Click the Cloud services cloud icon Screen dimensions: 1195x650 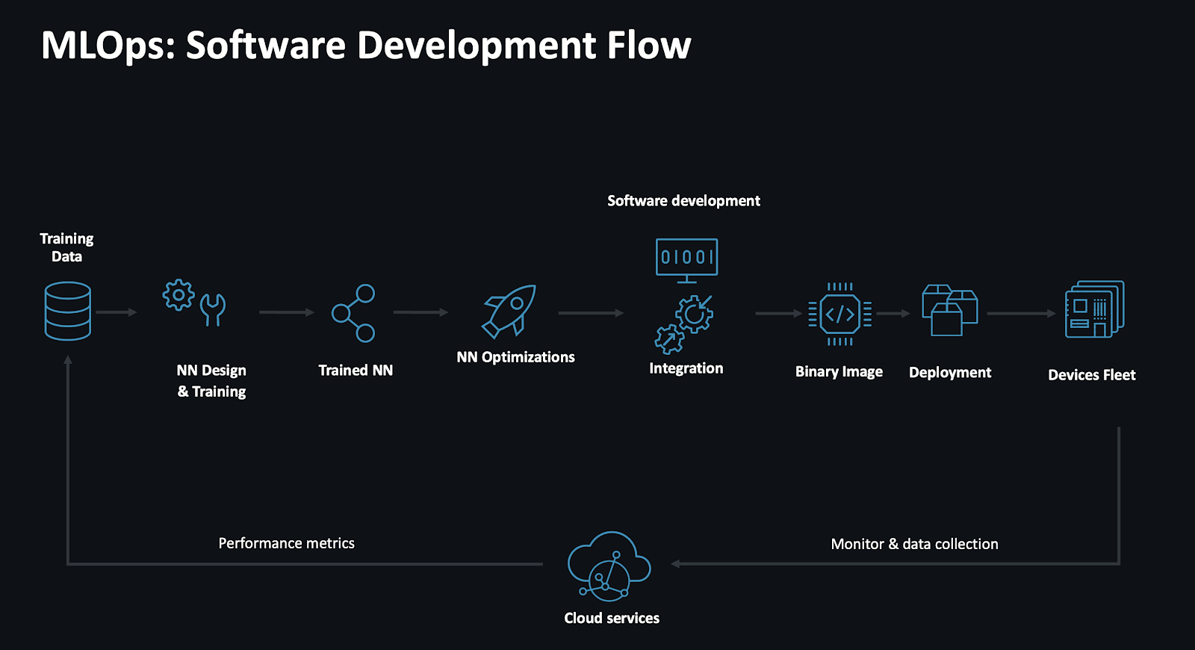point(609,566)
